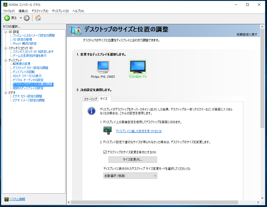This screenshot has width=267, height=207.
Task: Click the vertical scrollbar down arrow
Action: 262,198
